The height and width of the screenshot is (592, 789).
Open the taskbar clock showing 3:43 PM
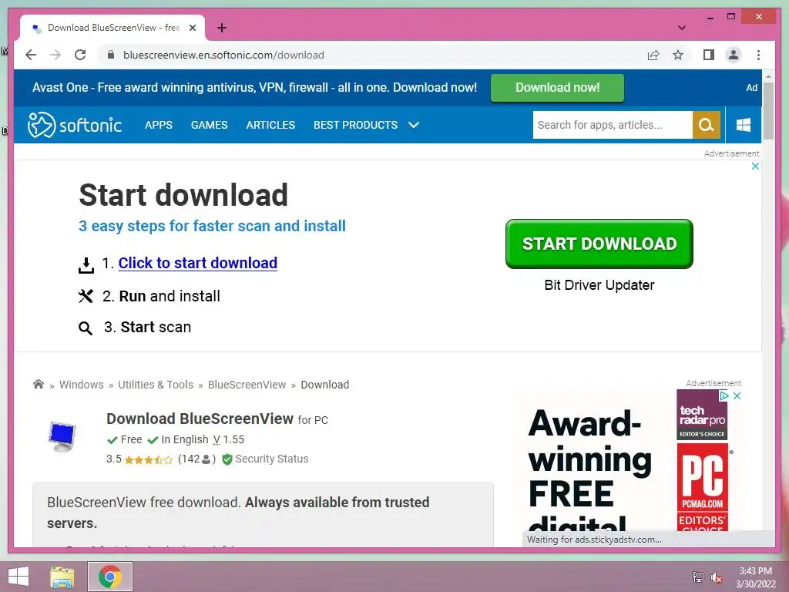tap(755, 577)
